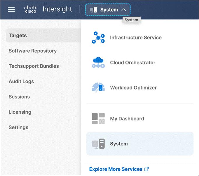199x176 pixels.
Task: Click the System server icon in list
Action: click(x=98, y=144)
